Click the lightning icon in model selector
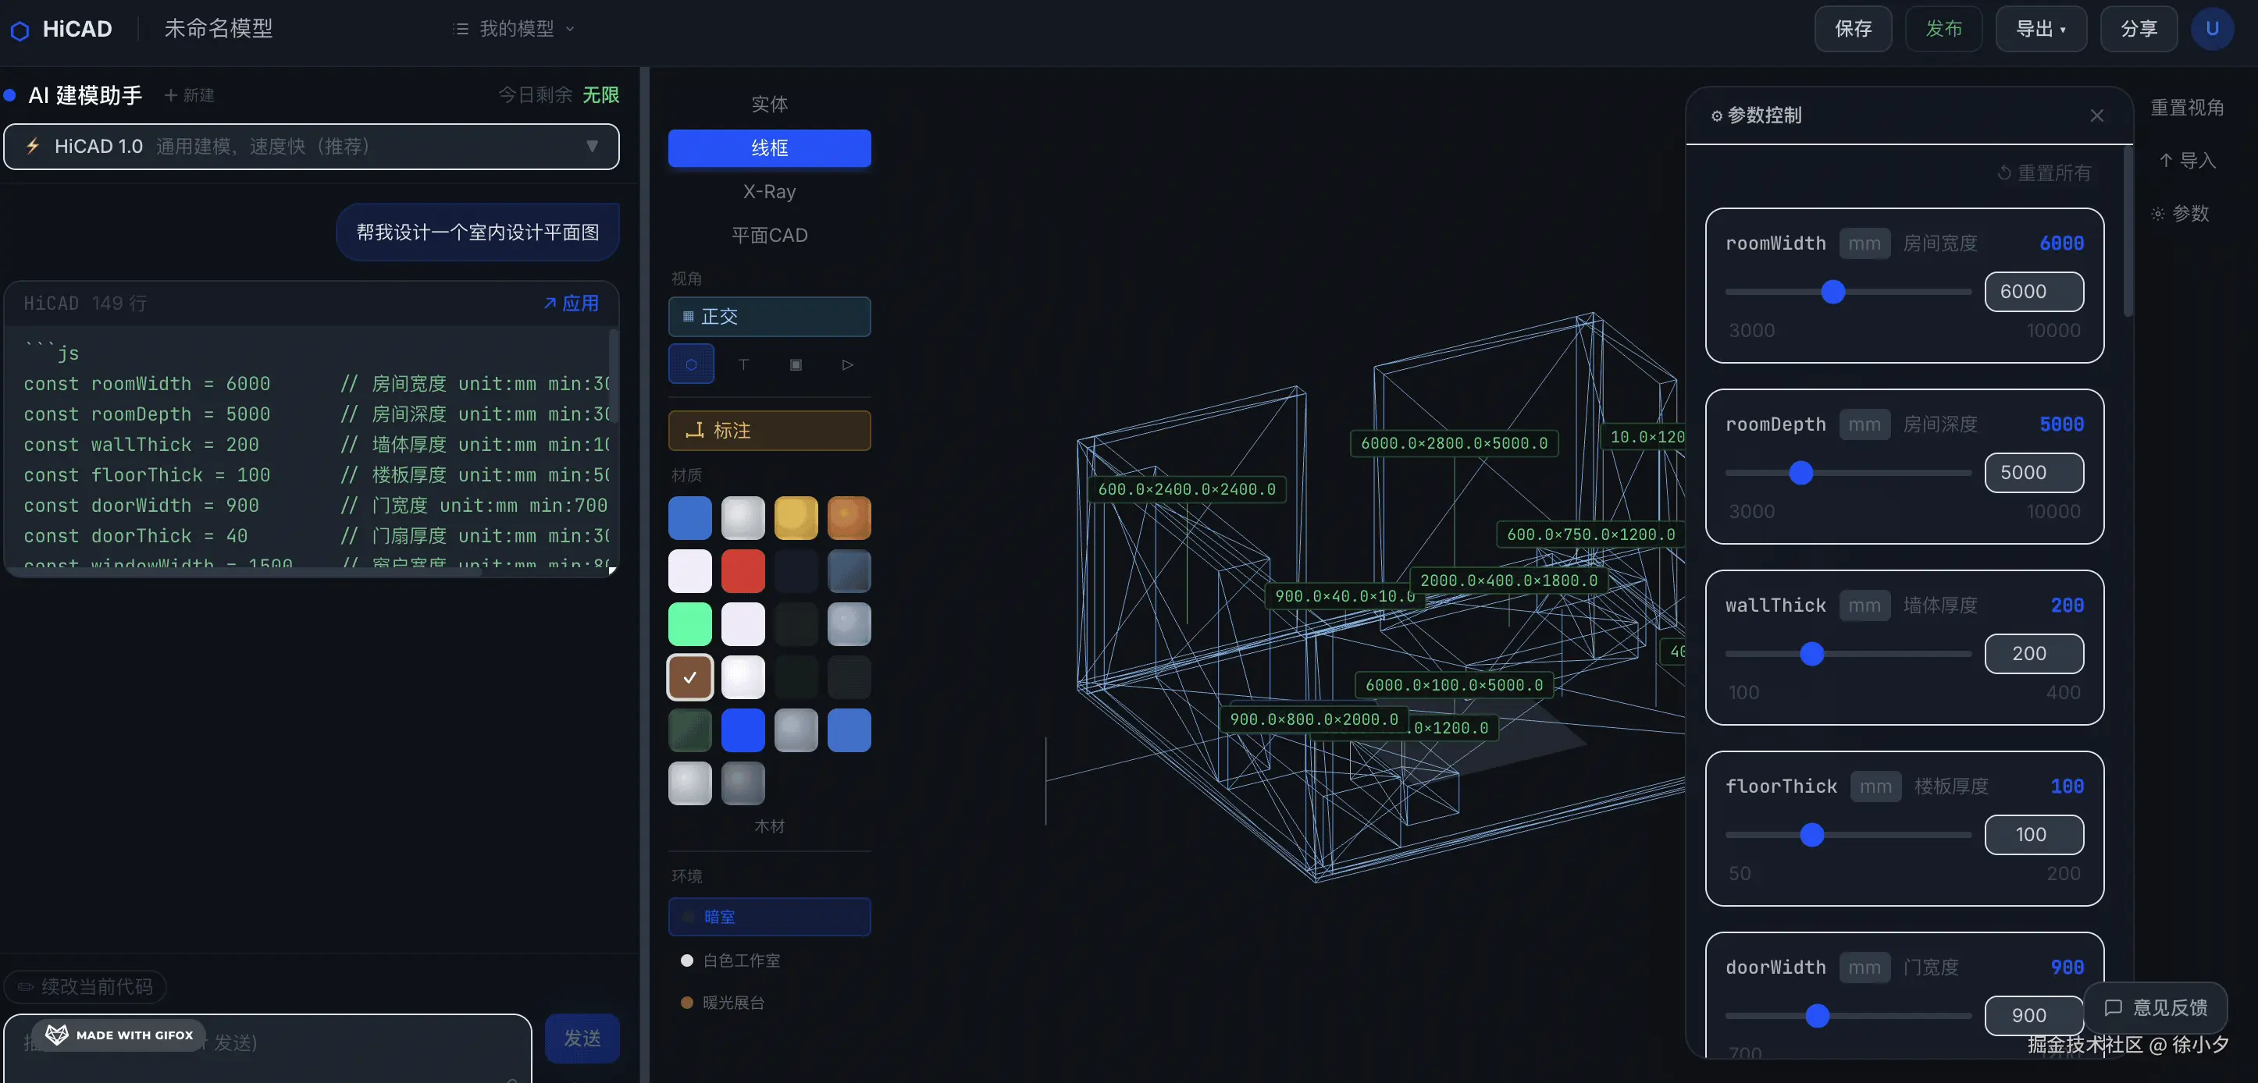 point(33,147)
